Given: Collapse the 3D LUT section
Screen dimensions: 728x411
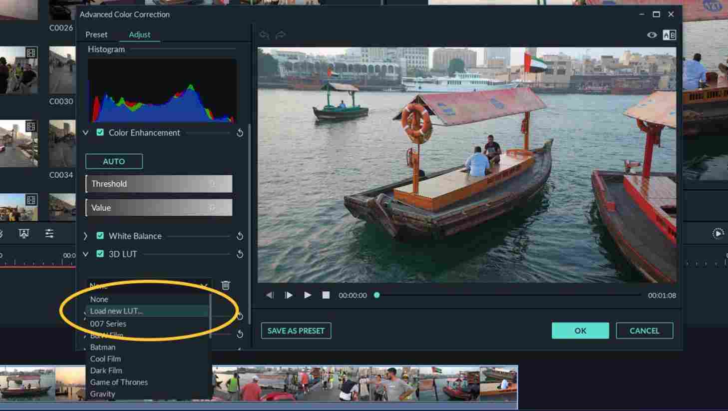Looking at the screenshot, I should 85,254.
